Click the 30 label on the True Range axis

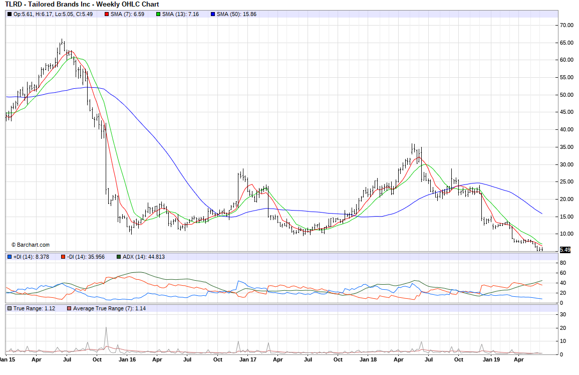coord(563,315)
